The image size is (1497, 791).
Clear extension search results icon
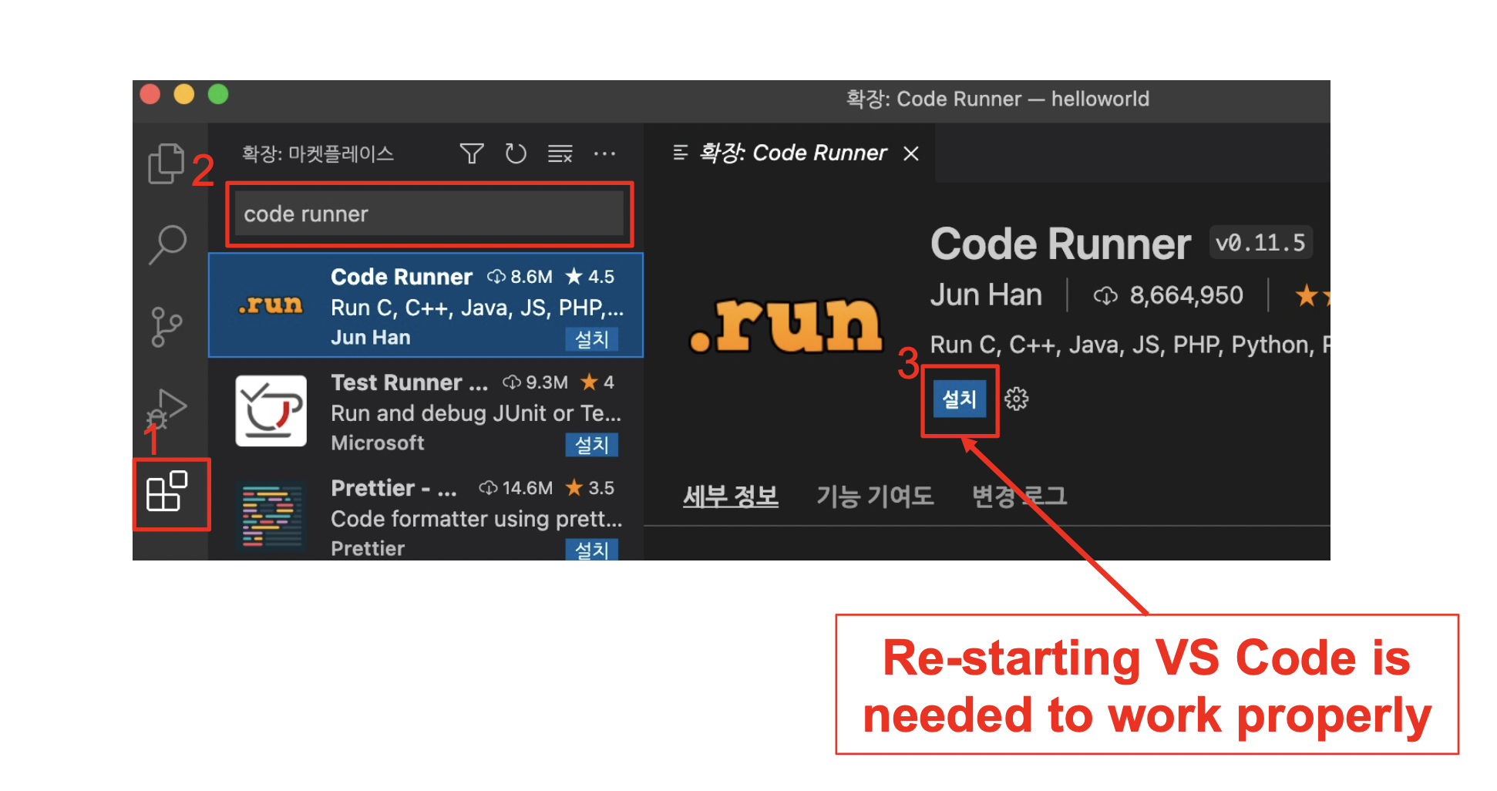[x=560, y=153]
